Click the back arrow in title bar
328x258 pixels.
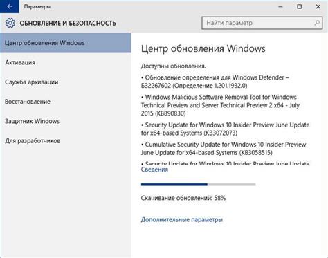(x=10, y=6)
